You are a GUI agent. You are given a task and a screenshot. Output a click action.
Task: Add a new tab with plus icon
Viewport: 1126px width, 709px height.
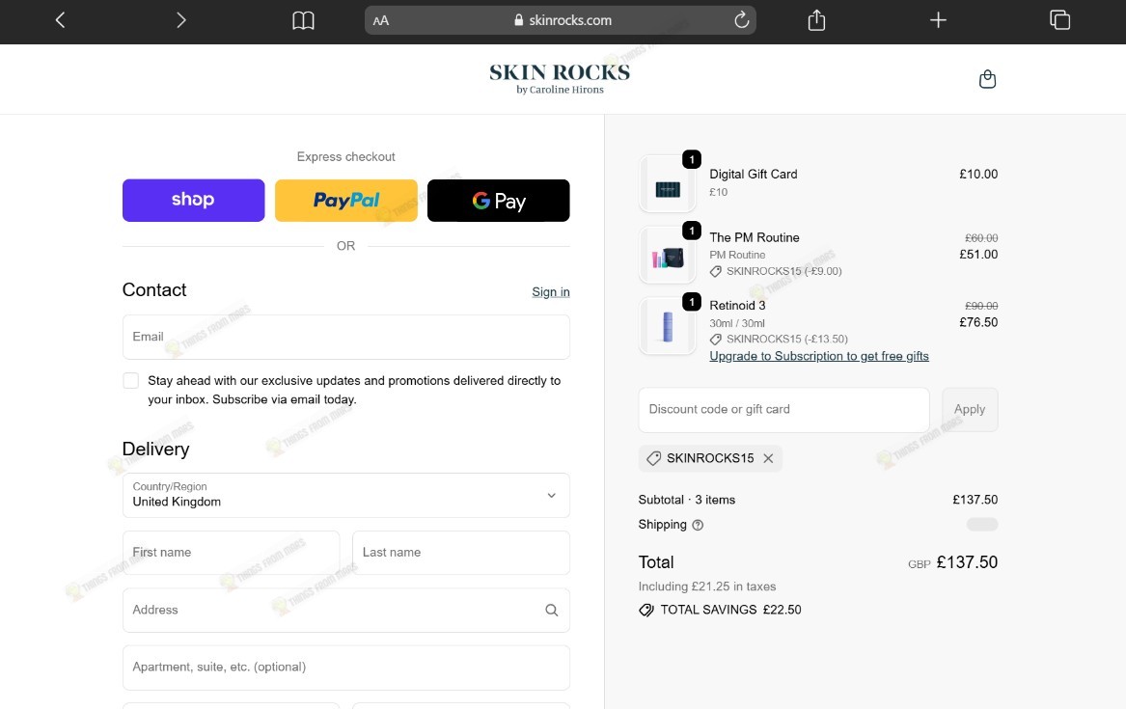click(x=938, y=20)
